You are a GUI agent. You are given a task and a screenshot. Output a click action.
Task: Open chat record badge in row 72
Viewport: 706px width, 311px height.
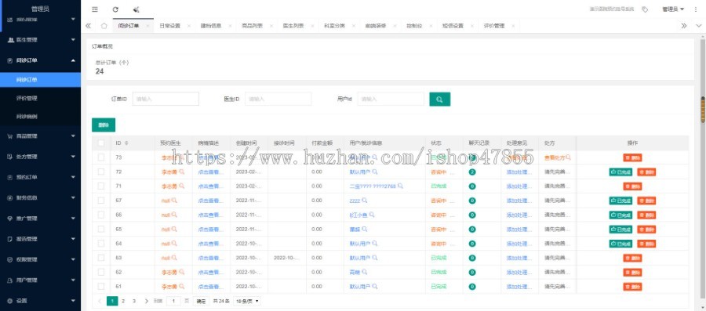point(472,172)
